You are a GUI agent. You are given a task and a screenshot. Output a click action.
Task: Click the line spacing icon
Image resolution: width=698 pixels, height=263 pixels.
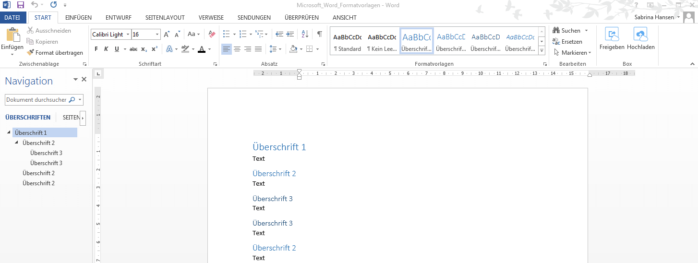point(273,49)
